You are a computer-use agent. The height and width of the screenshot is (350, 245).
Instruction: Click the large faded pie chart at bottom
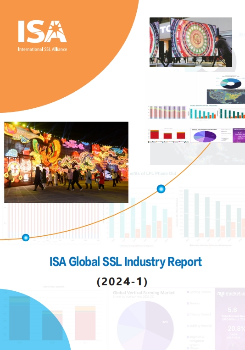tap(145, 325)
